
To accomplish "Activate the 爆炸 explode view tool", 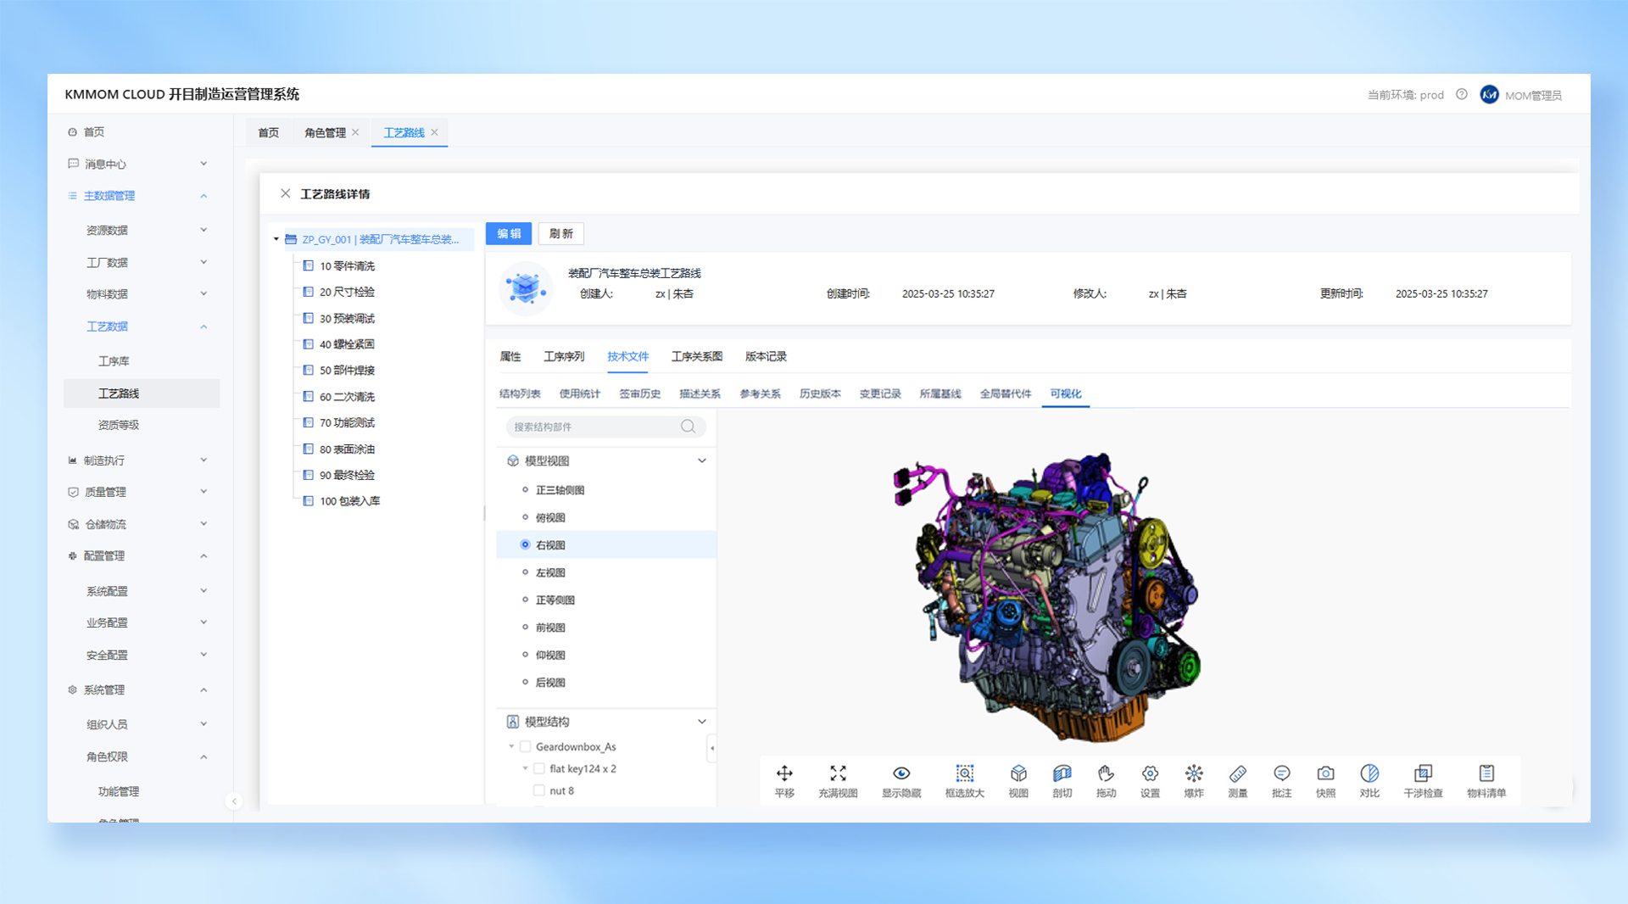I will click(1194, 774).
